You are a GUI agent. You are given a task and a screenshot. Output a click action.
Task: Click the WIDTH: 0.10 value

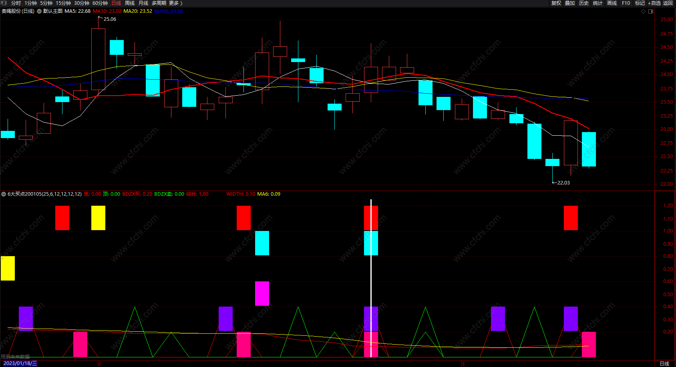click(241, 194)
